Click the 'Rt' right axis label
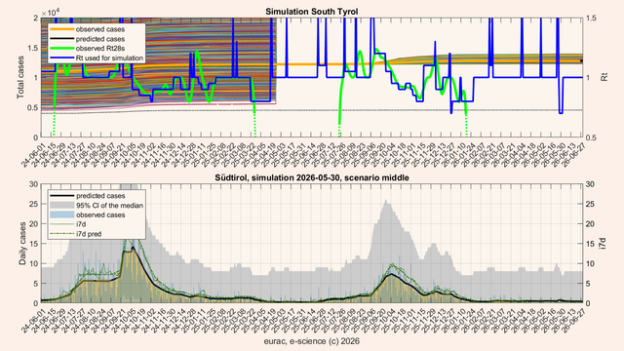This screenshot has width=624, height=351. (604, 77)
